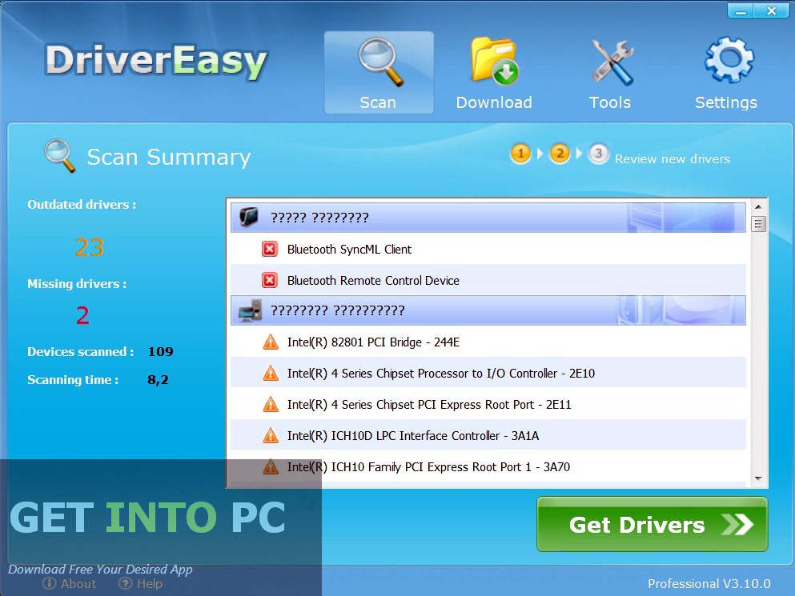Click the computer icon in the second group header
Screen dimensions: 795x596
[250, 310]
